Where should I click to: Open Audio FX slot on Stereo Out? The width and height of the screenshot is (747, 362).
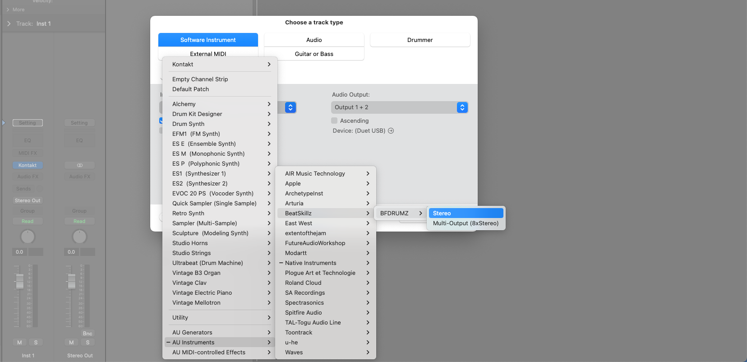point(79,176)
